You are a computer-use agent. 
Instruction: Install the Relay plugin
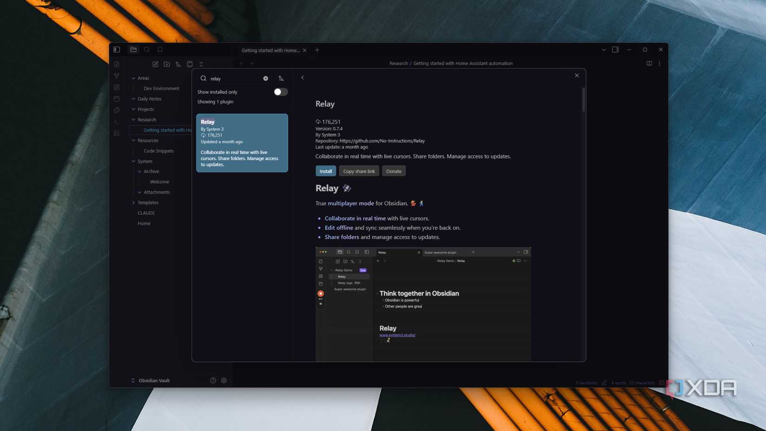(325, 171)
